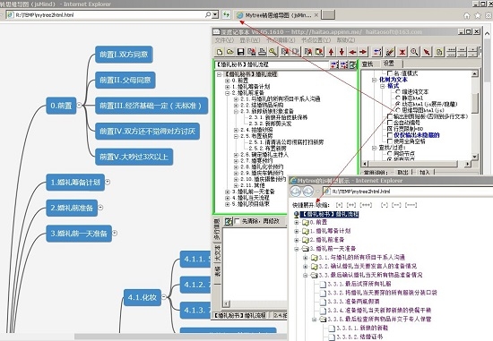
Task: Collapse 2.婚礼前准备 in notepad tree
Action: [x=228, y=93]
